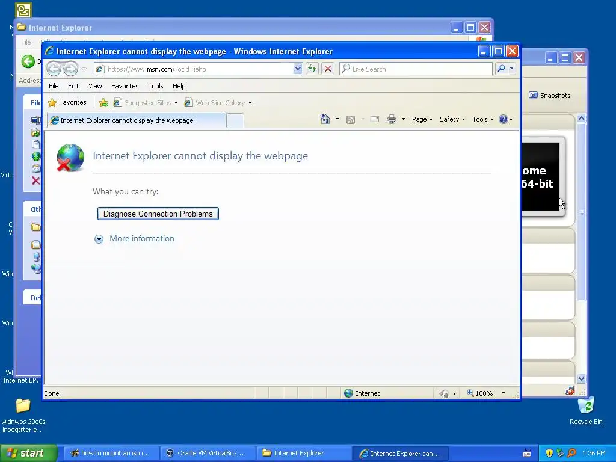Click the Print icon
Image resolution: width=616 pixels, height=462 pixels.
point(391,119)
